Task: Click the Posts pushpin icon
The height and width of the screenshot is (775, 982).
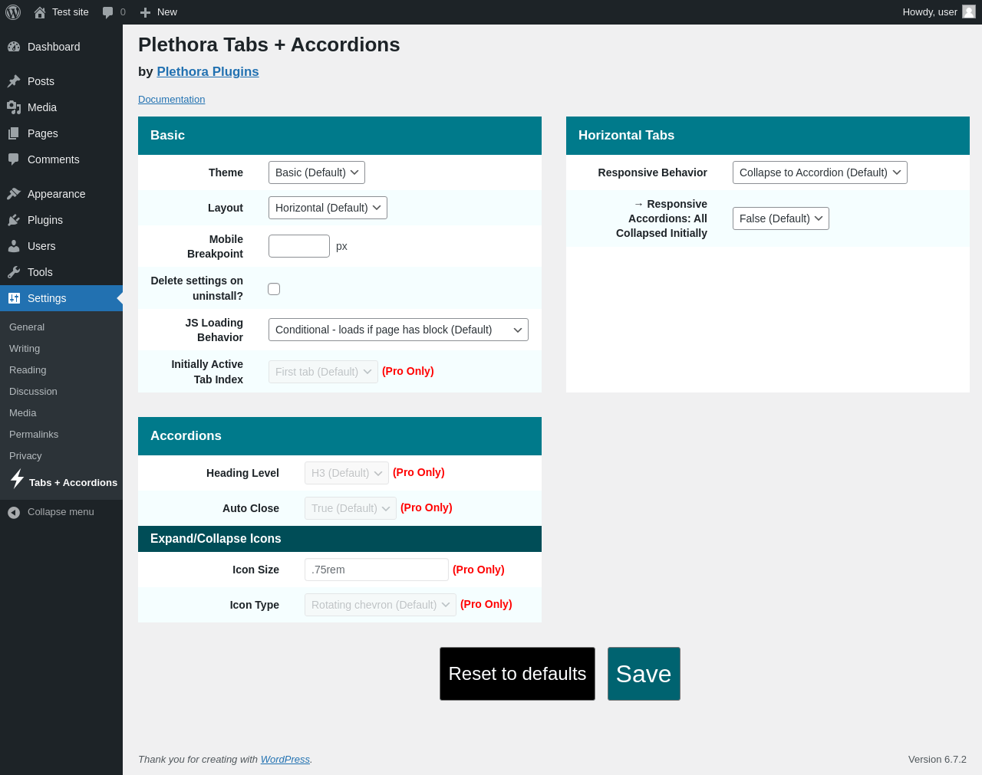Action: pyautogui.click(x=14, y=81)
